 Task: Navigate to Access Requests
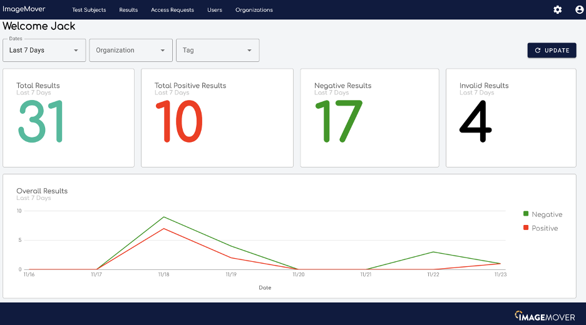click(x=172, y=10)
